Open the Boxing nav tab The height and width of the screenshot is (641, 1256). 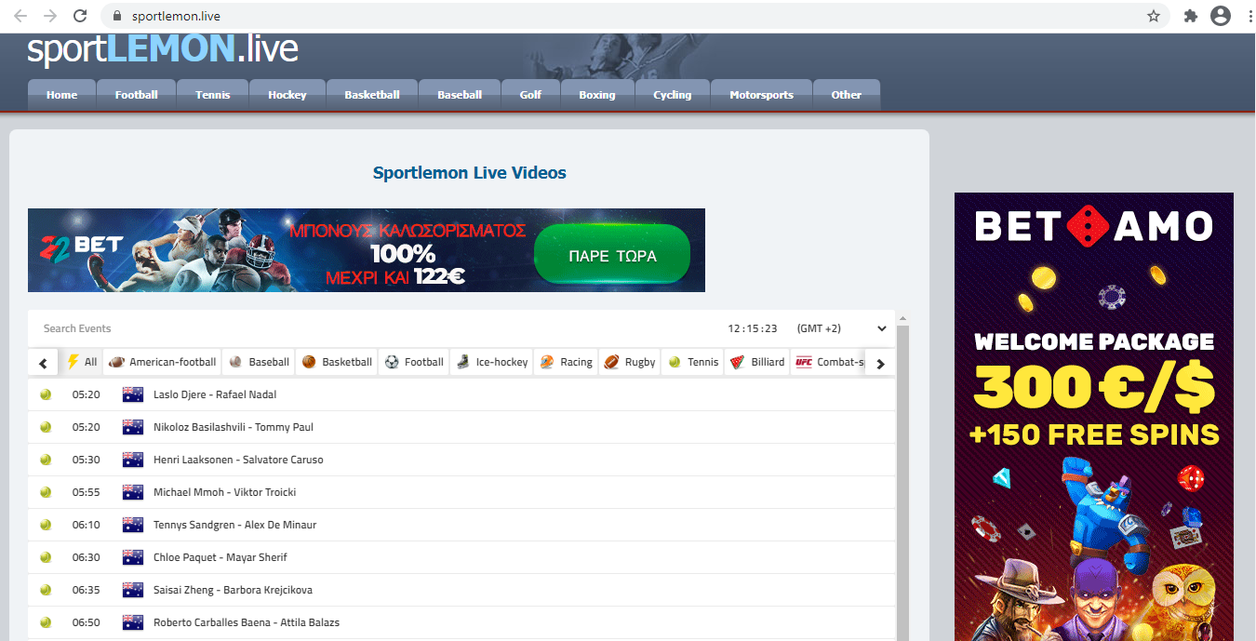[596, 95]
